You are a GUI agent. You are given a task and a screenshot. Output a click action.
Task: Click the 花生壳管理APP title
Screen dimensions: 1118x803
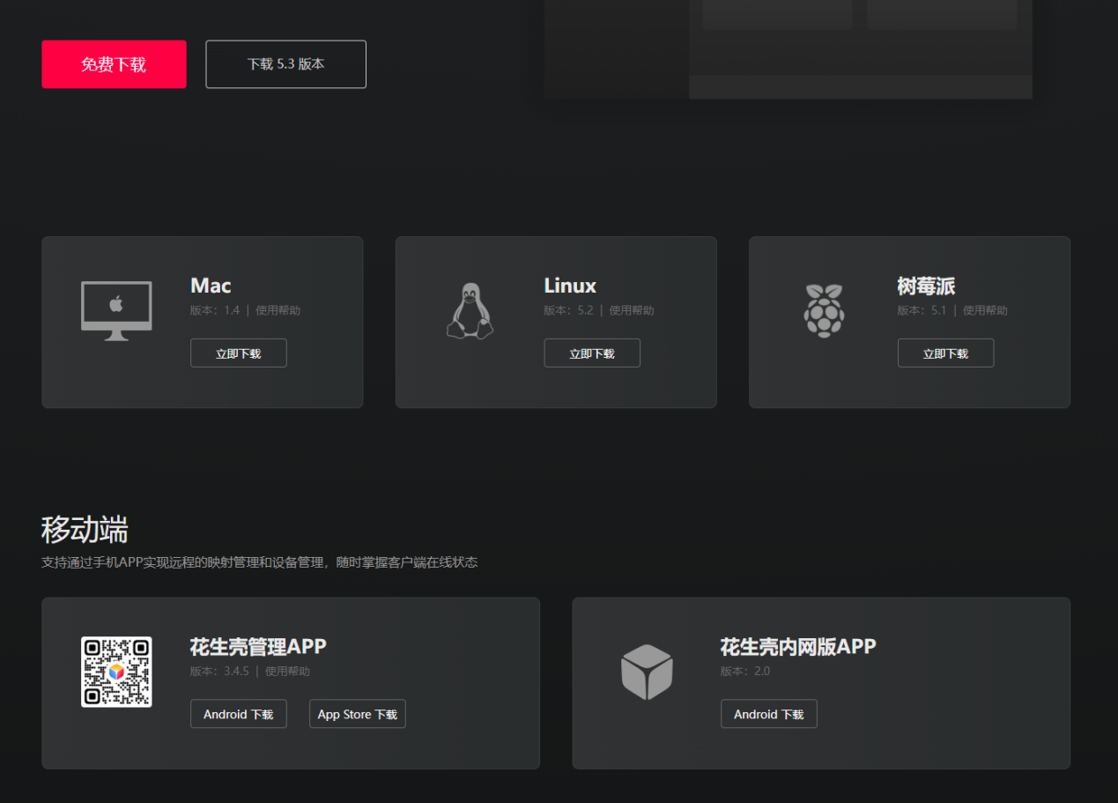[x=258, y=647]
